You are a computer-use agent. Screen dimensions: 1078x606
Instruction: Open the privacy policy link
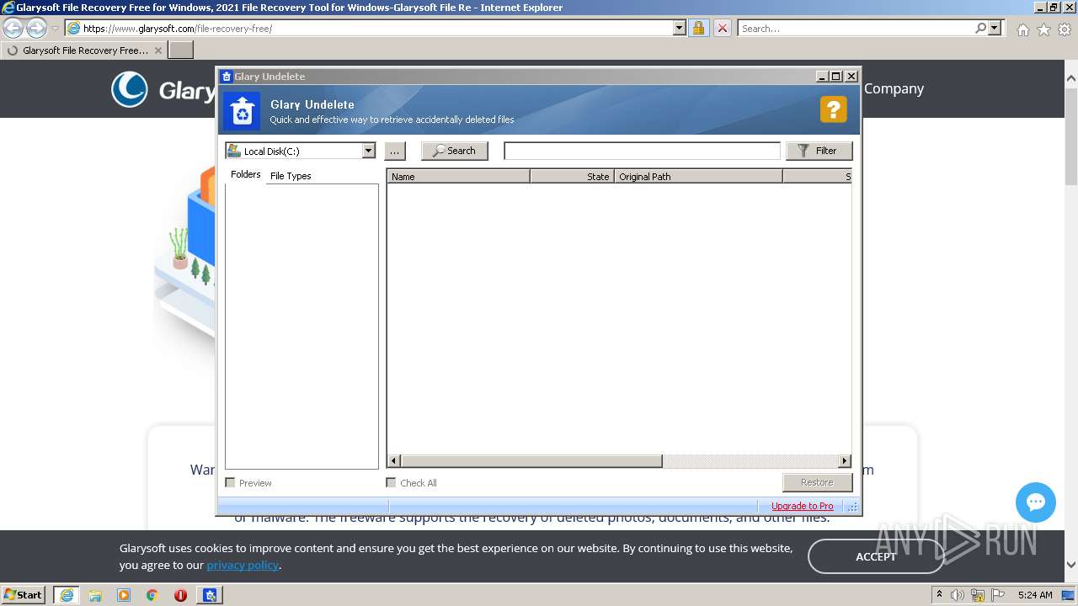243,565
